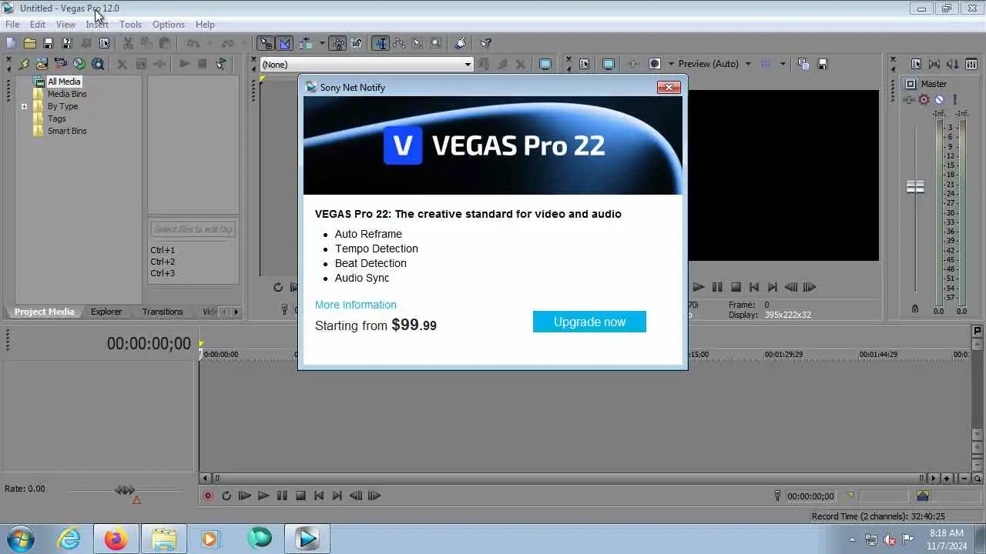Toggle Ignore Event Grouping icon
Viewport: 986px width, 554px height.
(x=357, y=43)
